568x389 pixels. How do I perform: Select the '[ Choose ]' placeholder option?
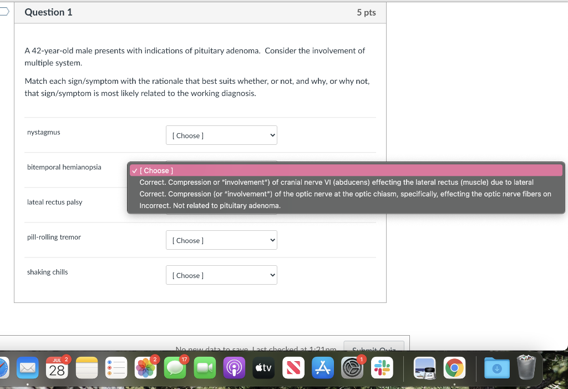tap(346, 170)
